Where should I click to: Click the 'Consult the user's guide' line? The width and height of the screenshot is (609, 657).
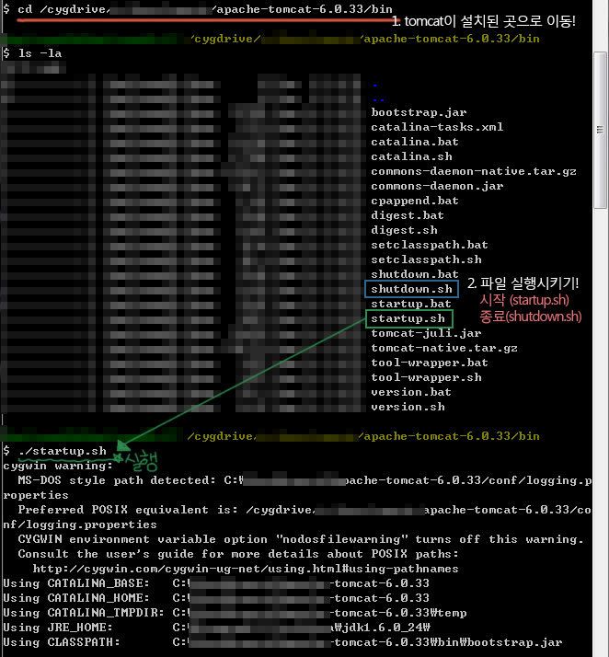(x=238, y=554)
